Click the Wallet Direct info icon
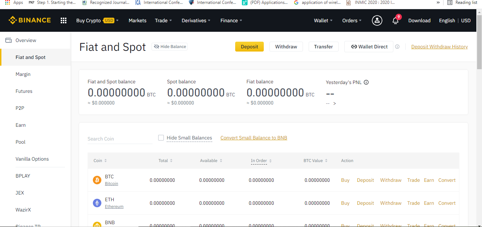This screenshot has height=227, width=482. pyautogui.click(x=397, y=47)
